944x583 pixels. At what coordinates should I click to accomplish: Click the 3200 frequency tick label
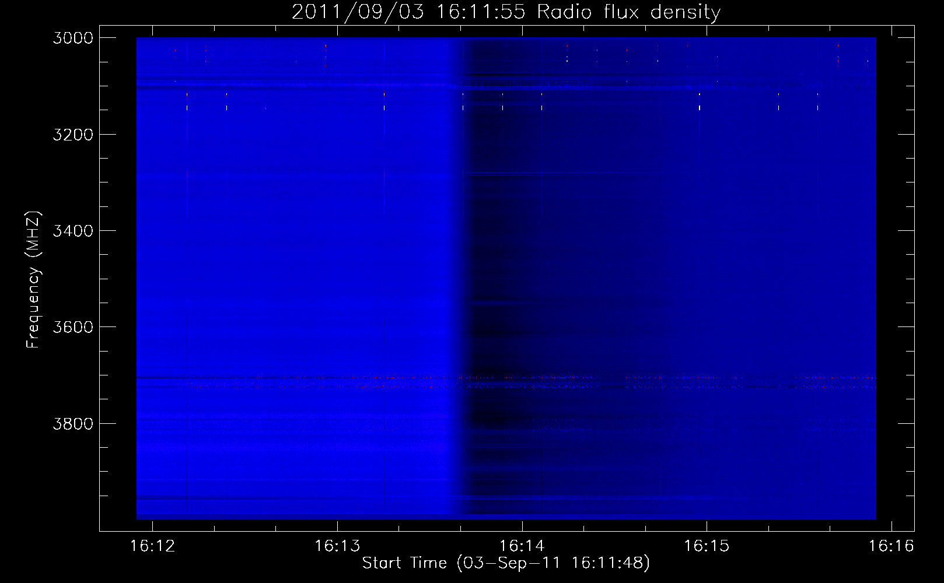pyautogui.click(x=73, y=135)
